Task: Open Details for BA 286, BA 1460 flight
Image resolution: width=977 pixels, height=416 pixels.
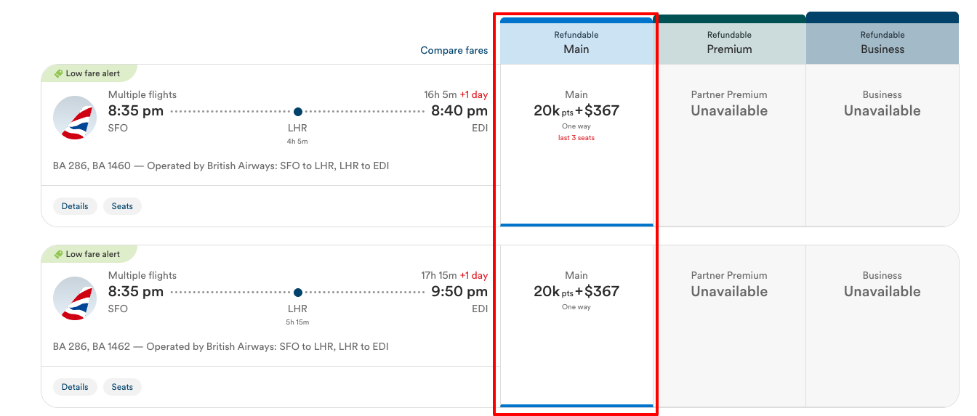Action: tap(75, 206)
